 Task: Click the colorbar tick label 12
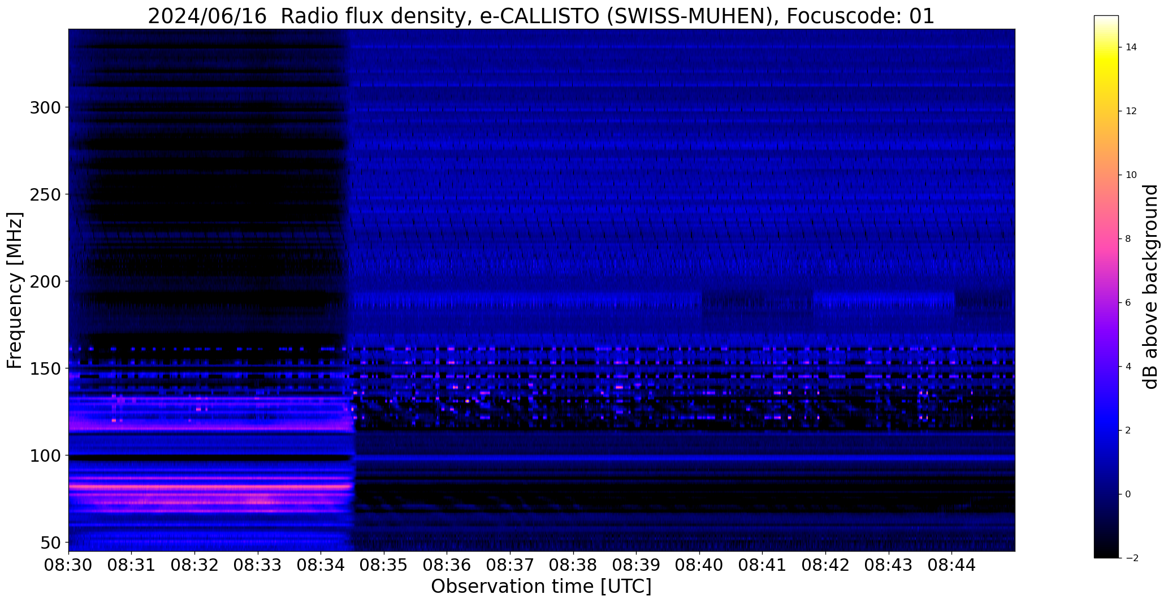point(1131,111)
